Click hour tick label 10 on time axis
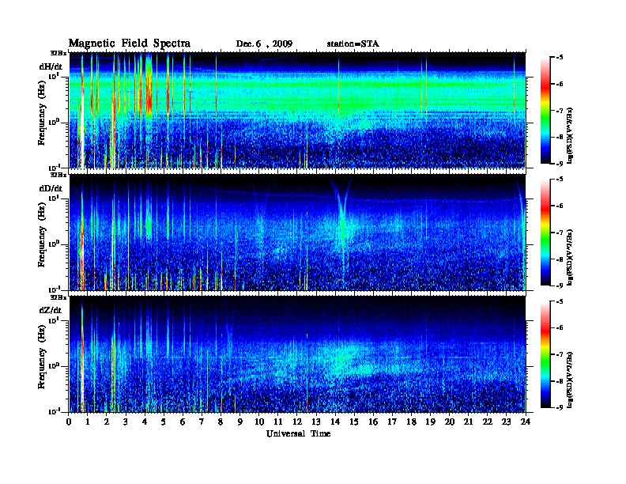Screen dimensions: 626x484 259,422
